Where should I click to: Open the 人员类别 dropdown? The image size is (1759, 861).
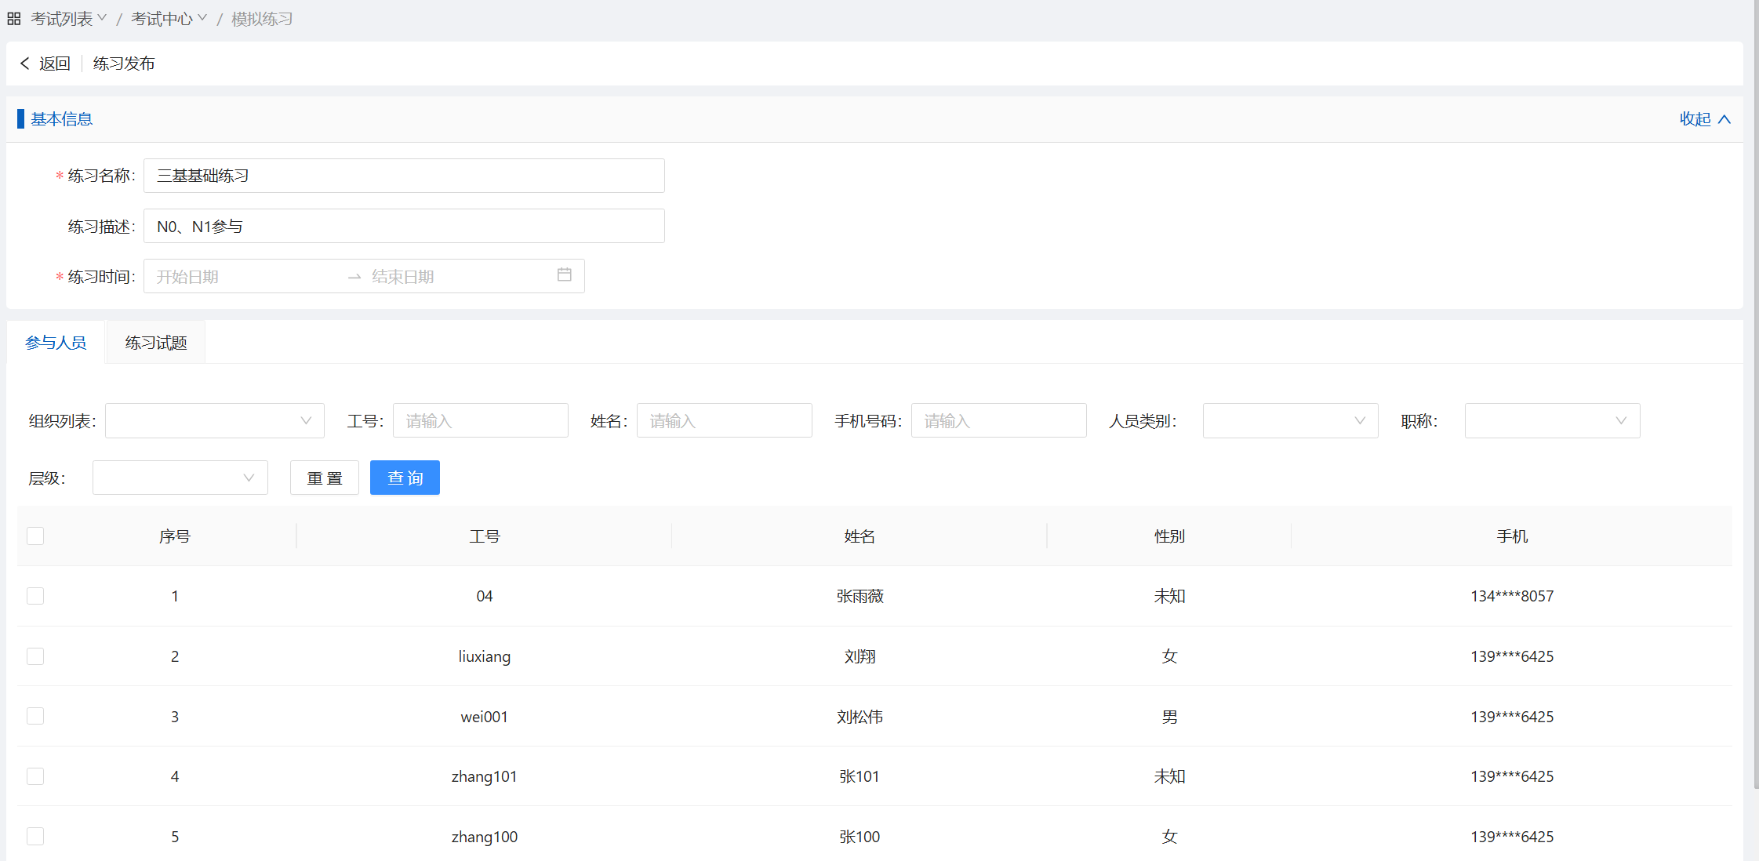point(1290,421)
